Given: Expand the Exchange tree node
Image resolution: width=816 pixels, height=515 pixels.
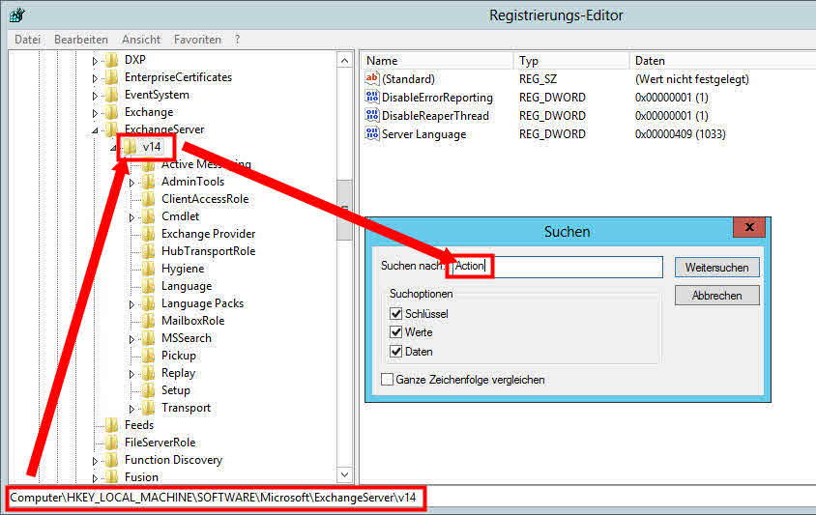Looking at the screenshot, I should (x=95, y=113).
